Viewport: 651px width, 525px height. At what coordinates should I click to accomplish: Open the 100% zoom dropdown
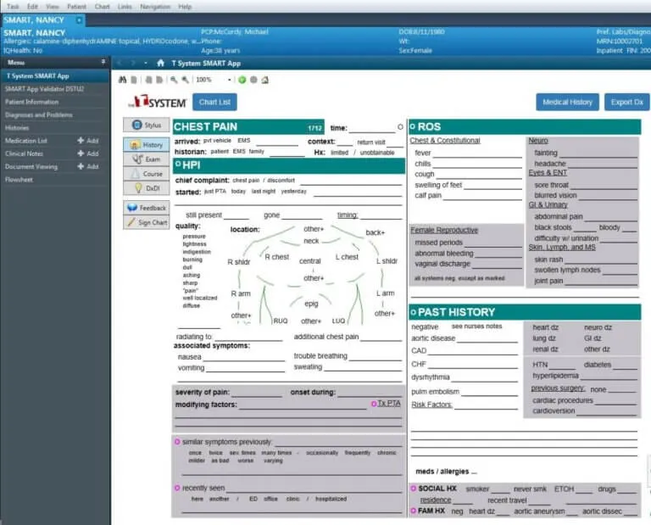pyautogui.click(x=229, y=80)
